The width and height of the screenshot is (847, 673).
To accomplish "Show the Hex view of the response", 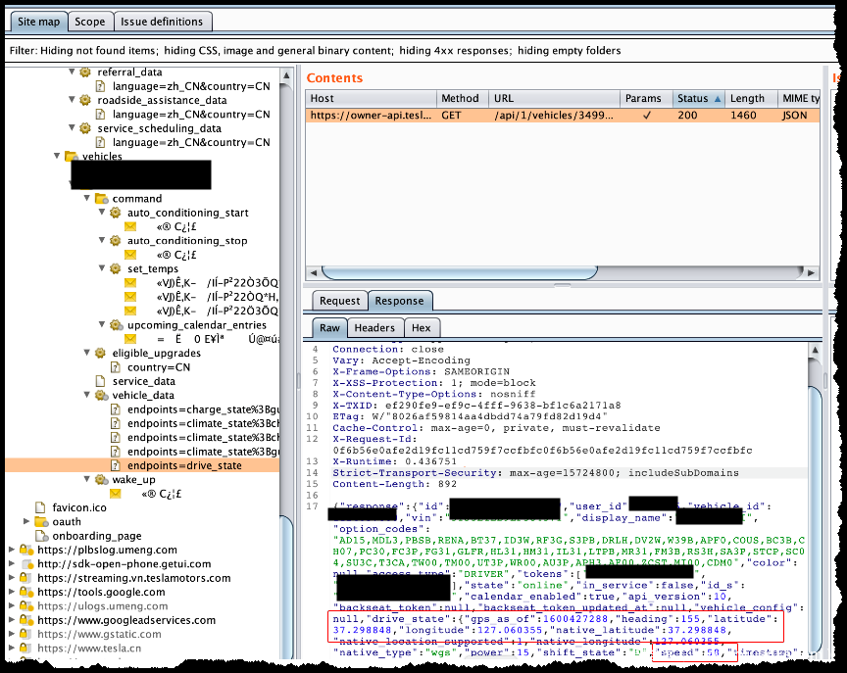I will coord(420,328).
